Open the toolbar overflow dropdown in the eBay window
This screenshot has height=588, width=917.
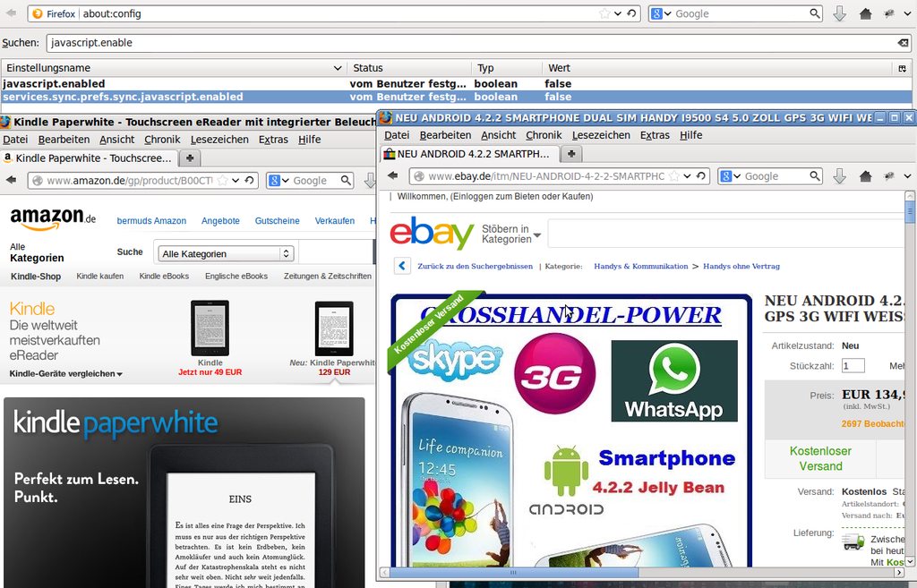907,176
